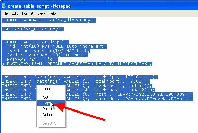Click the INSERT line containing 'ozekiip', '127.0.0.1'
Screen dimensions: 198x133
coord(80,77)
